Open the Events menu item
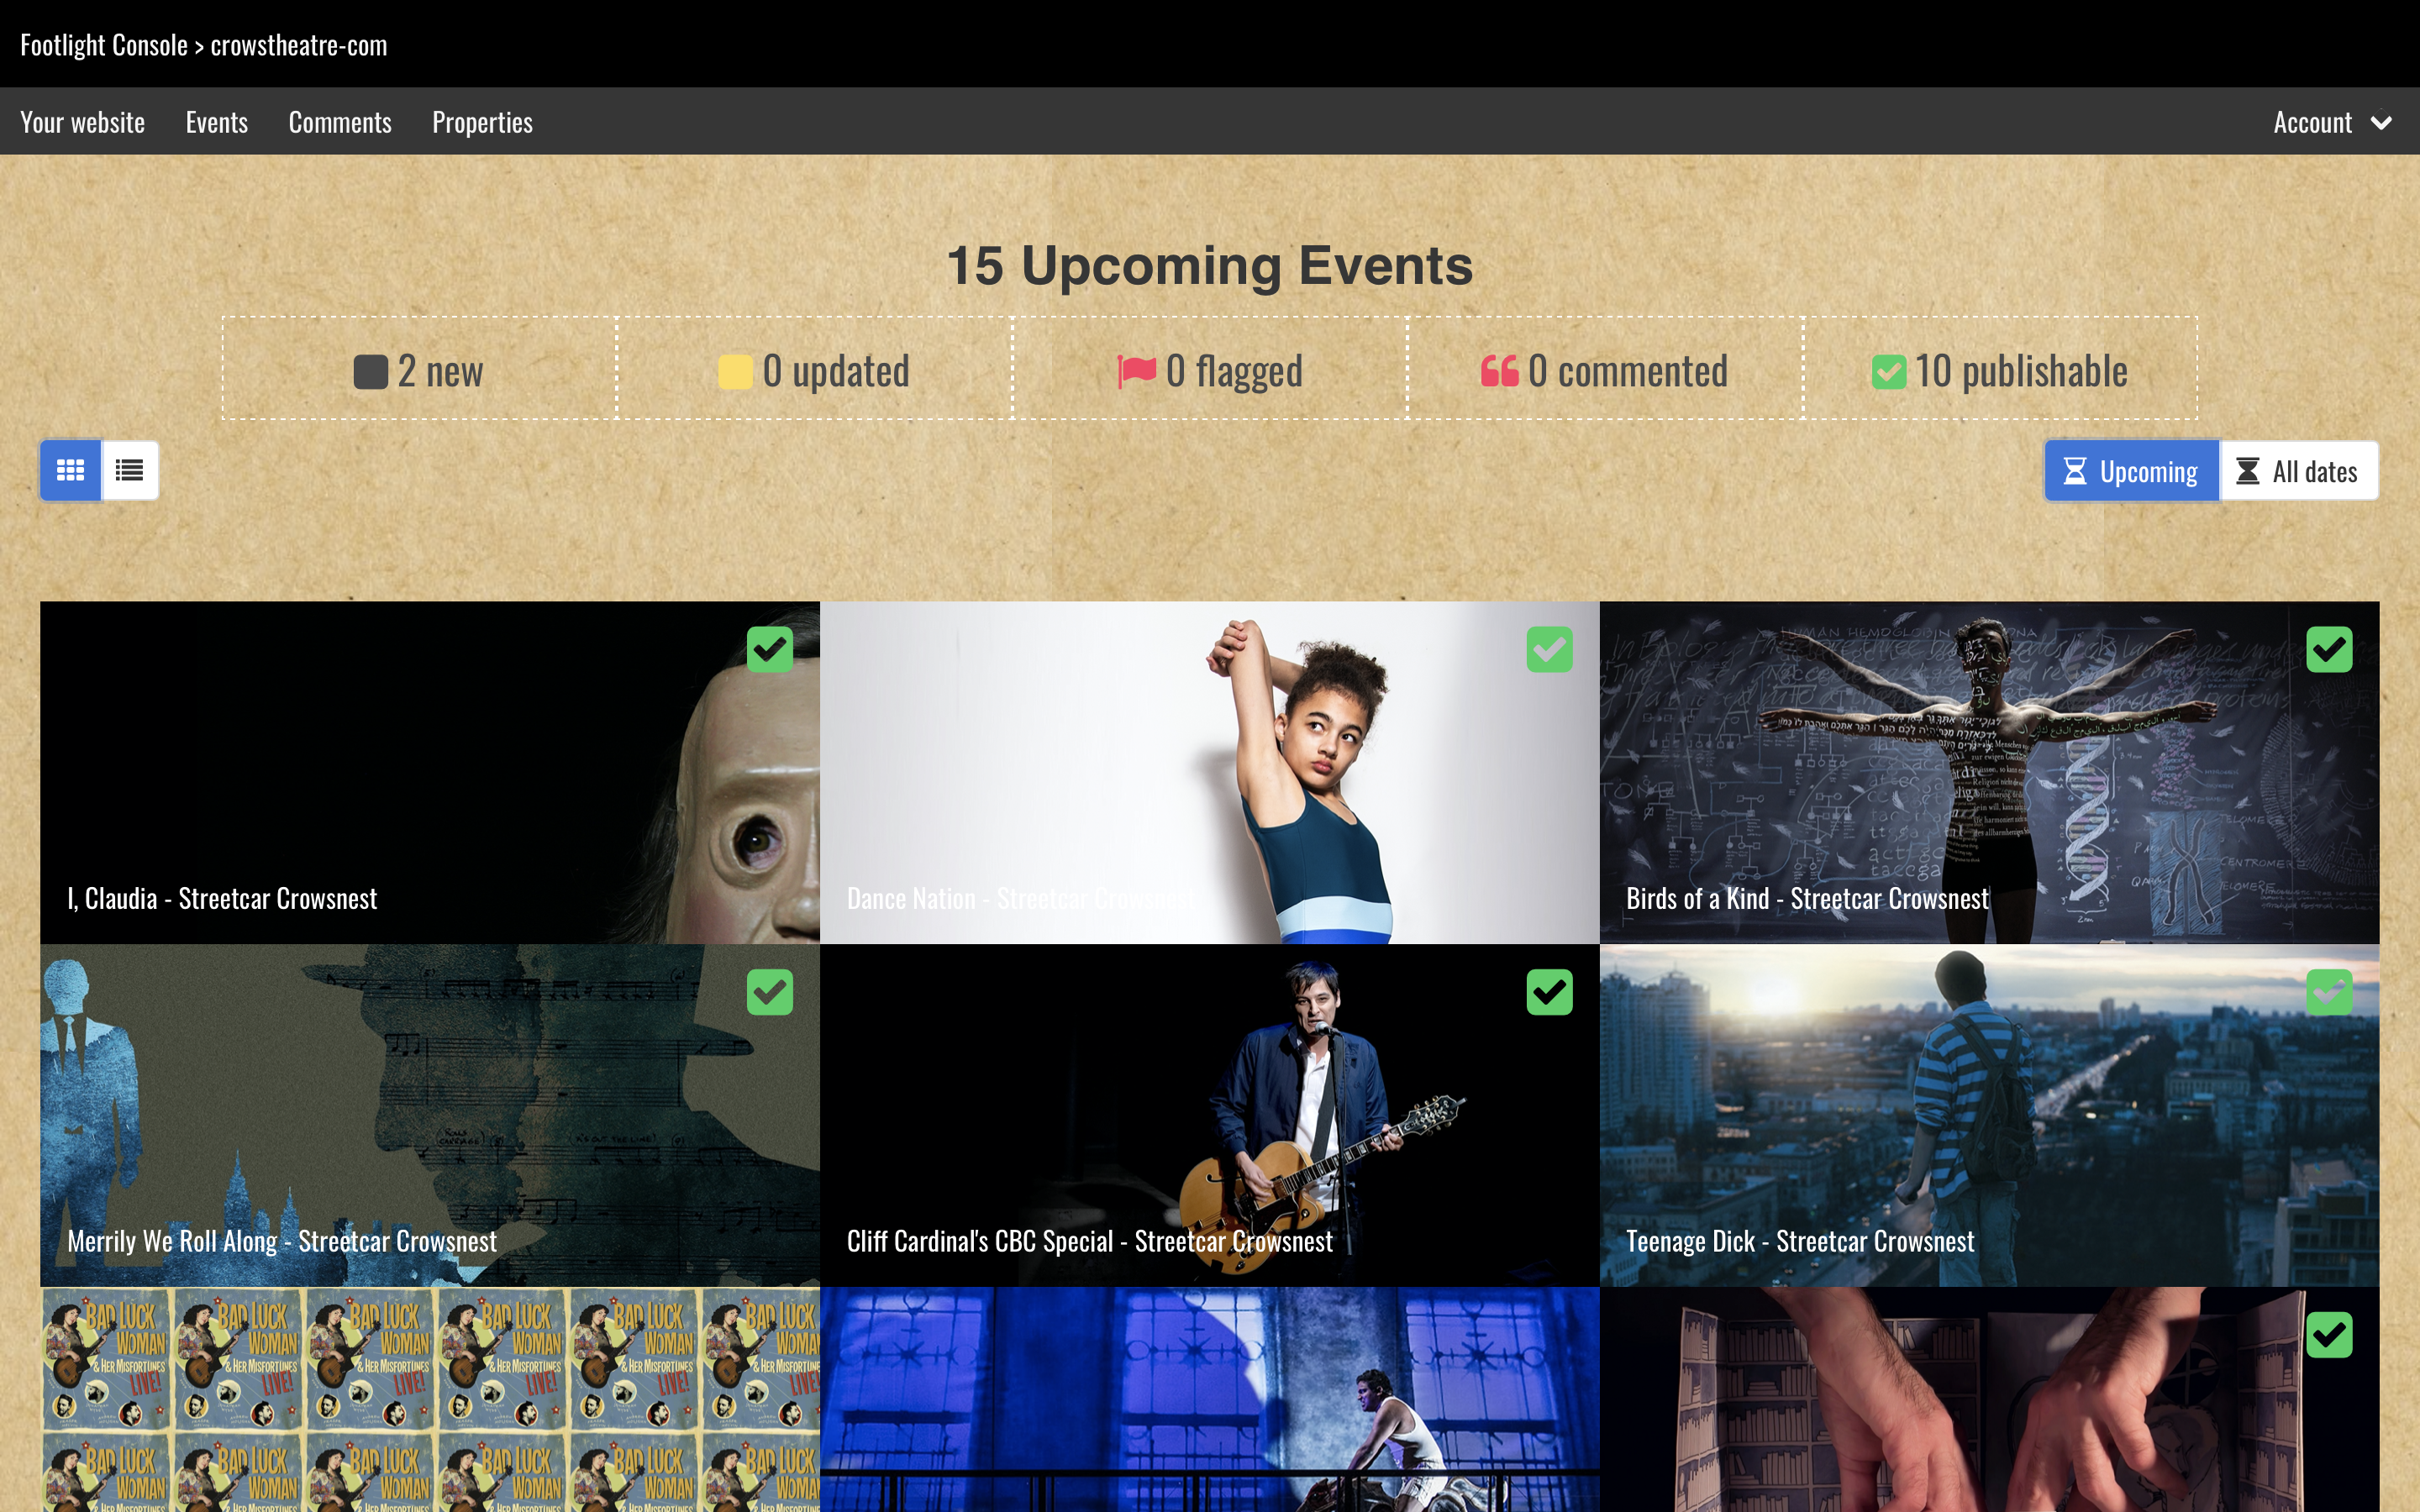 click(x=216, y=122)
